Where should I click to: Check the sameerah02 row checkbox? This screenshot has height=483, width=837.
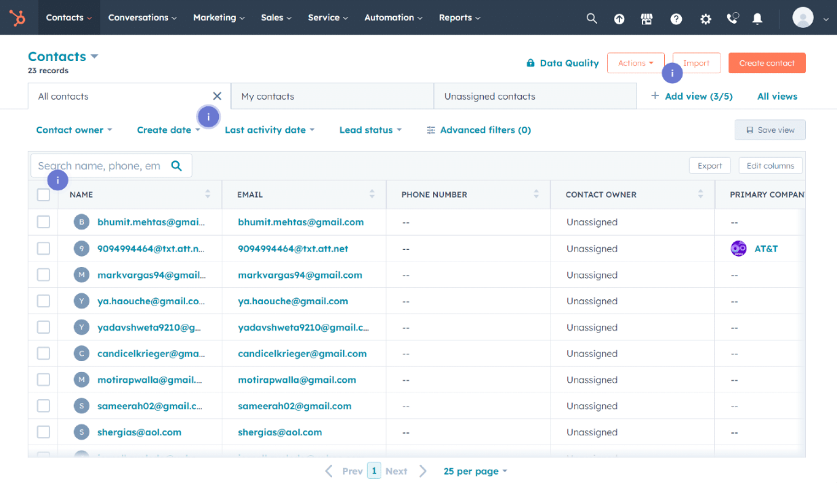(43, 406)
